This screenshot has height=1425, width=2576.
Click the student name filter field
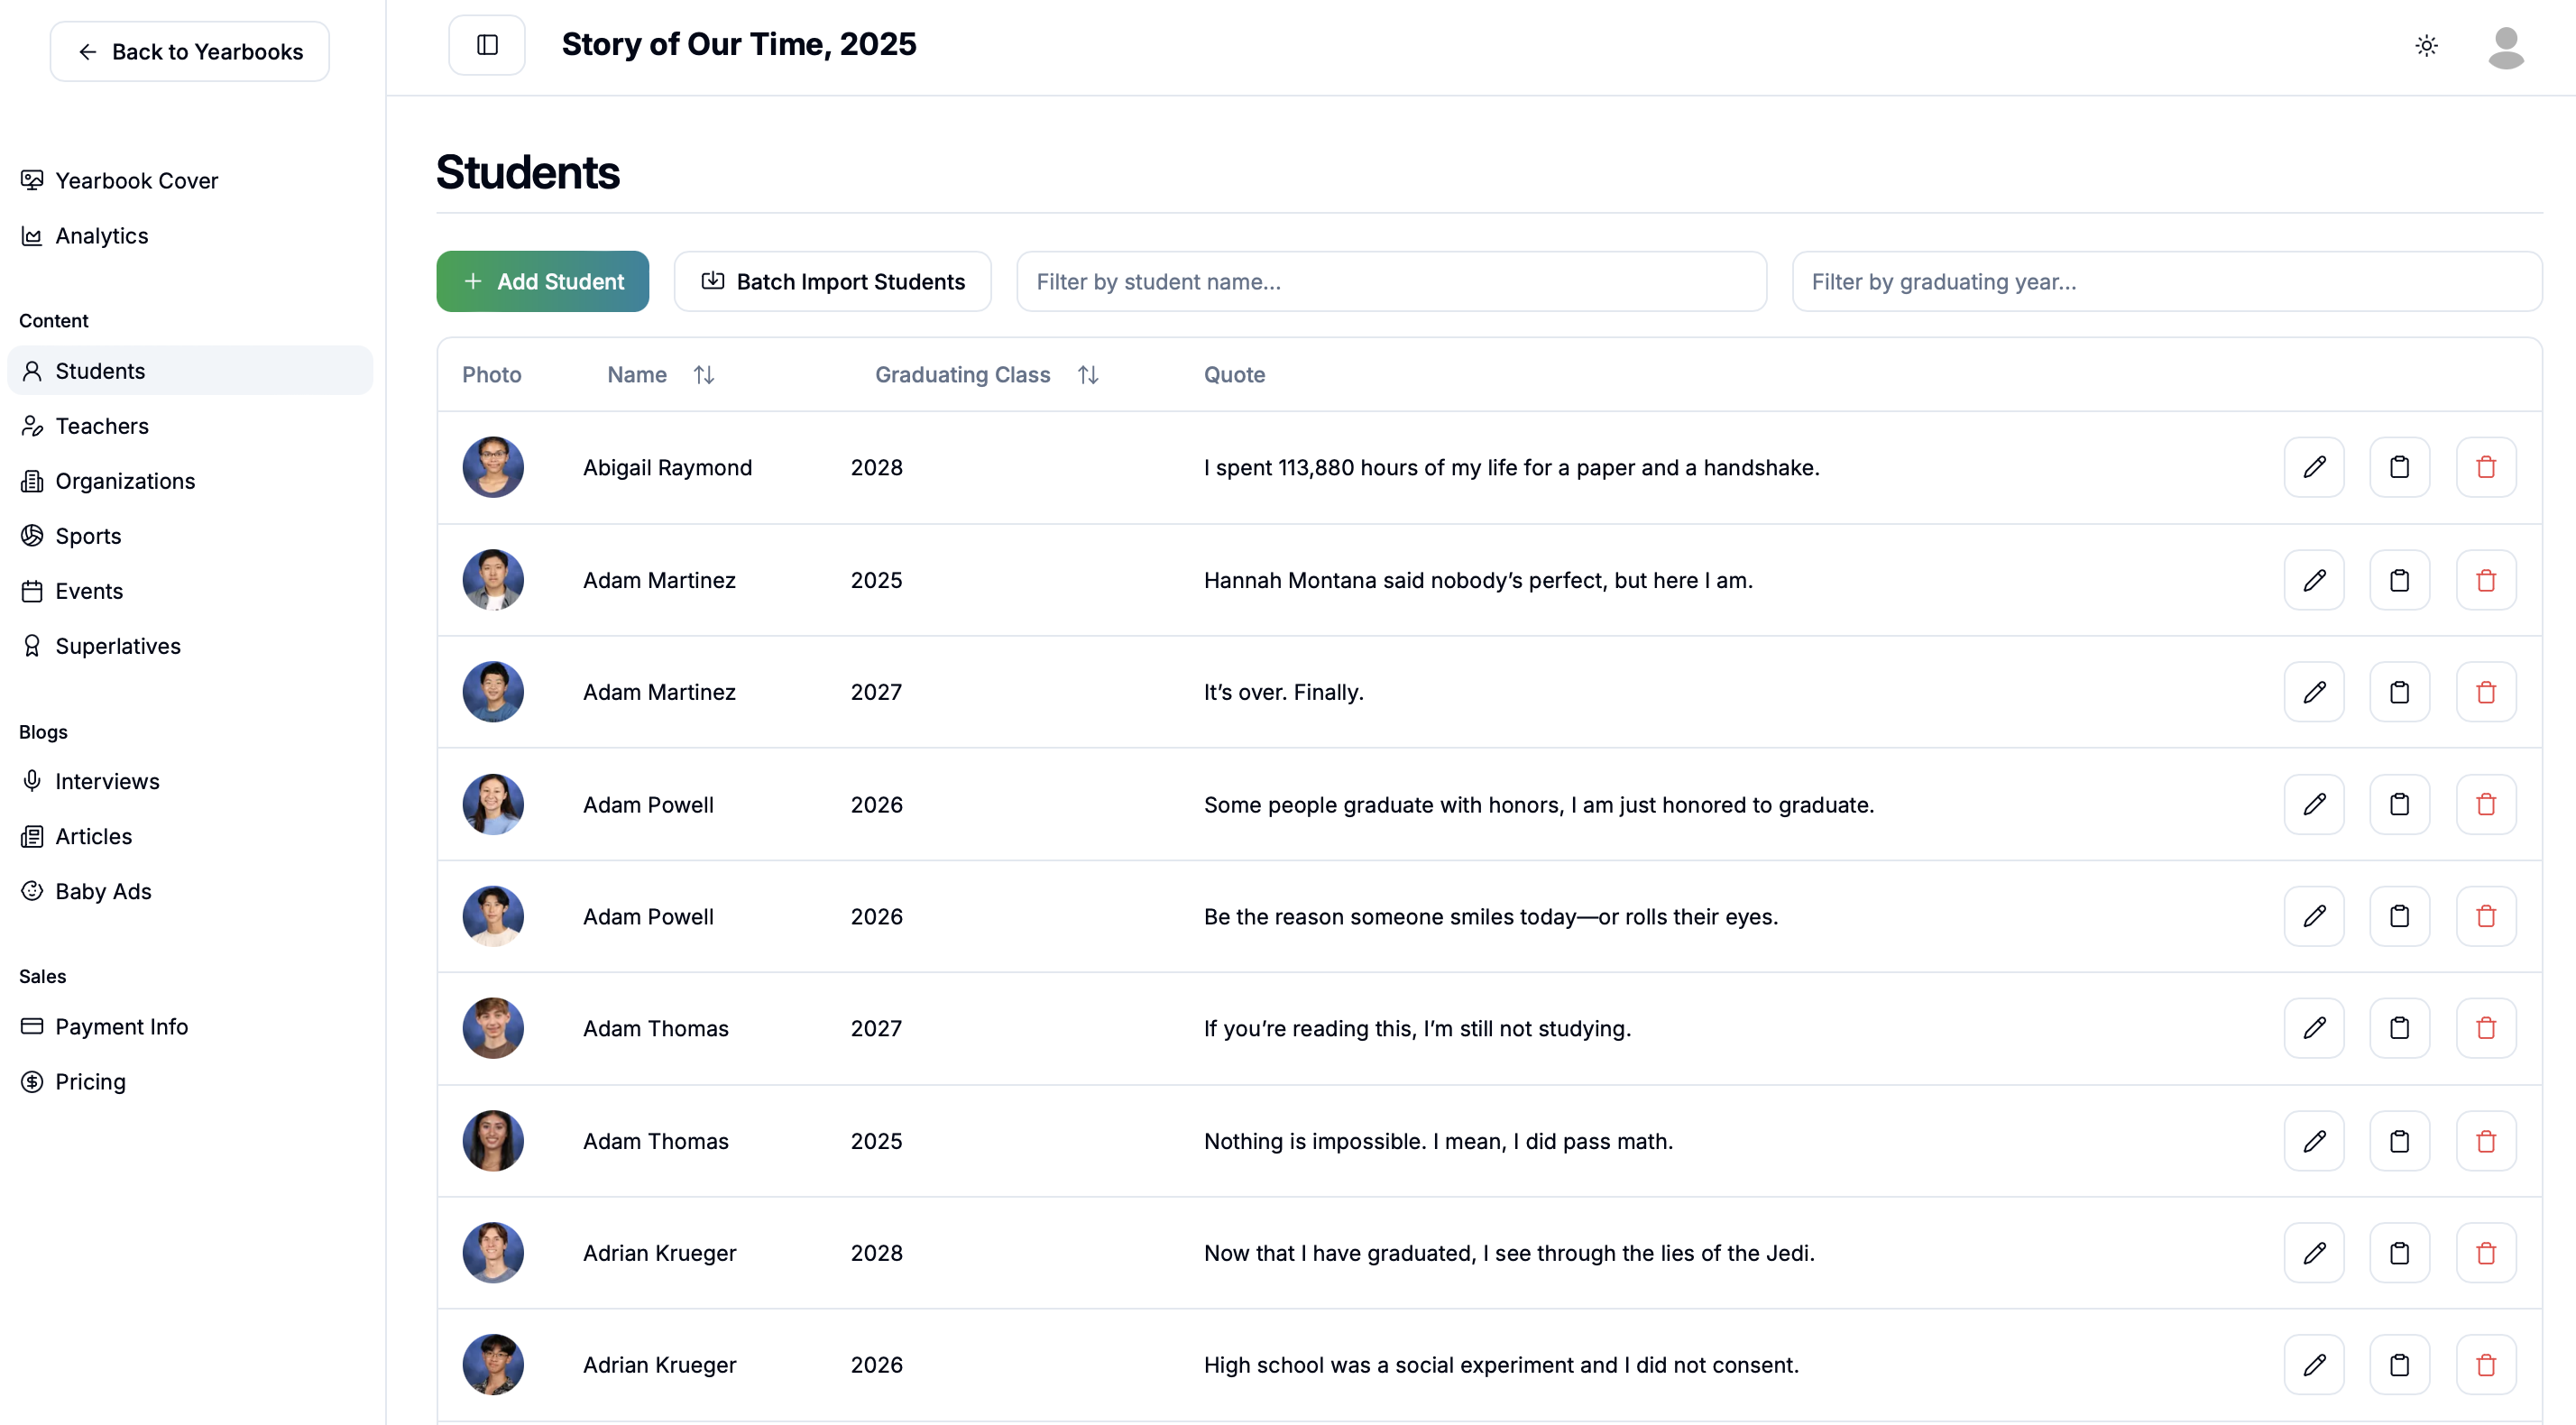tap(1390, 281)
